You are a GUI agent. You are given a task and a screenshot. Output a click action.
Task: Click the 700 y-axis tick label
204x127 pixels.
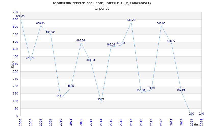point(15,12)
